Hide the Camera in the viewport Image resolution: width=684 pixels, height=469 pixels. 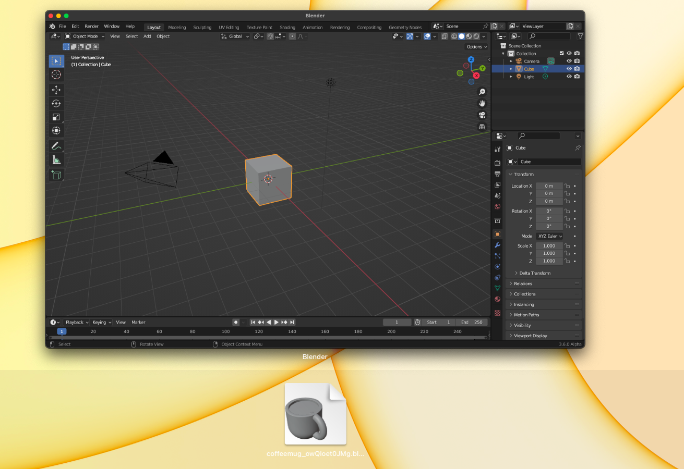pos(569,61)
